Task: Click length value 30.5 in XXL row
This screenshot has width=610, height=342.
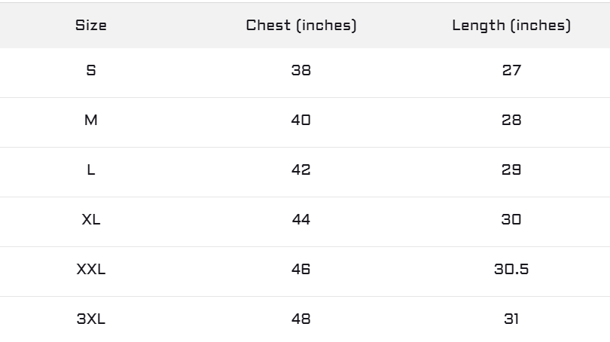Action: (511, 269)
